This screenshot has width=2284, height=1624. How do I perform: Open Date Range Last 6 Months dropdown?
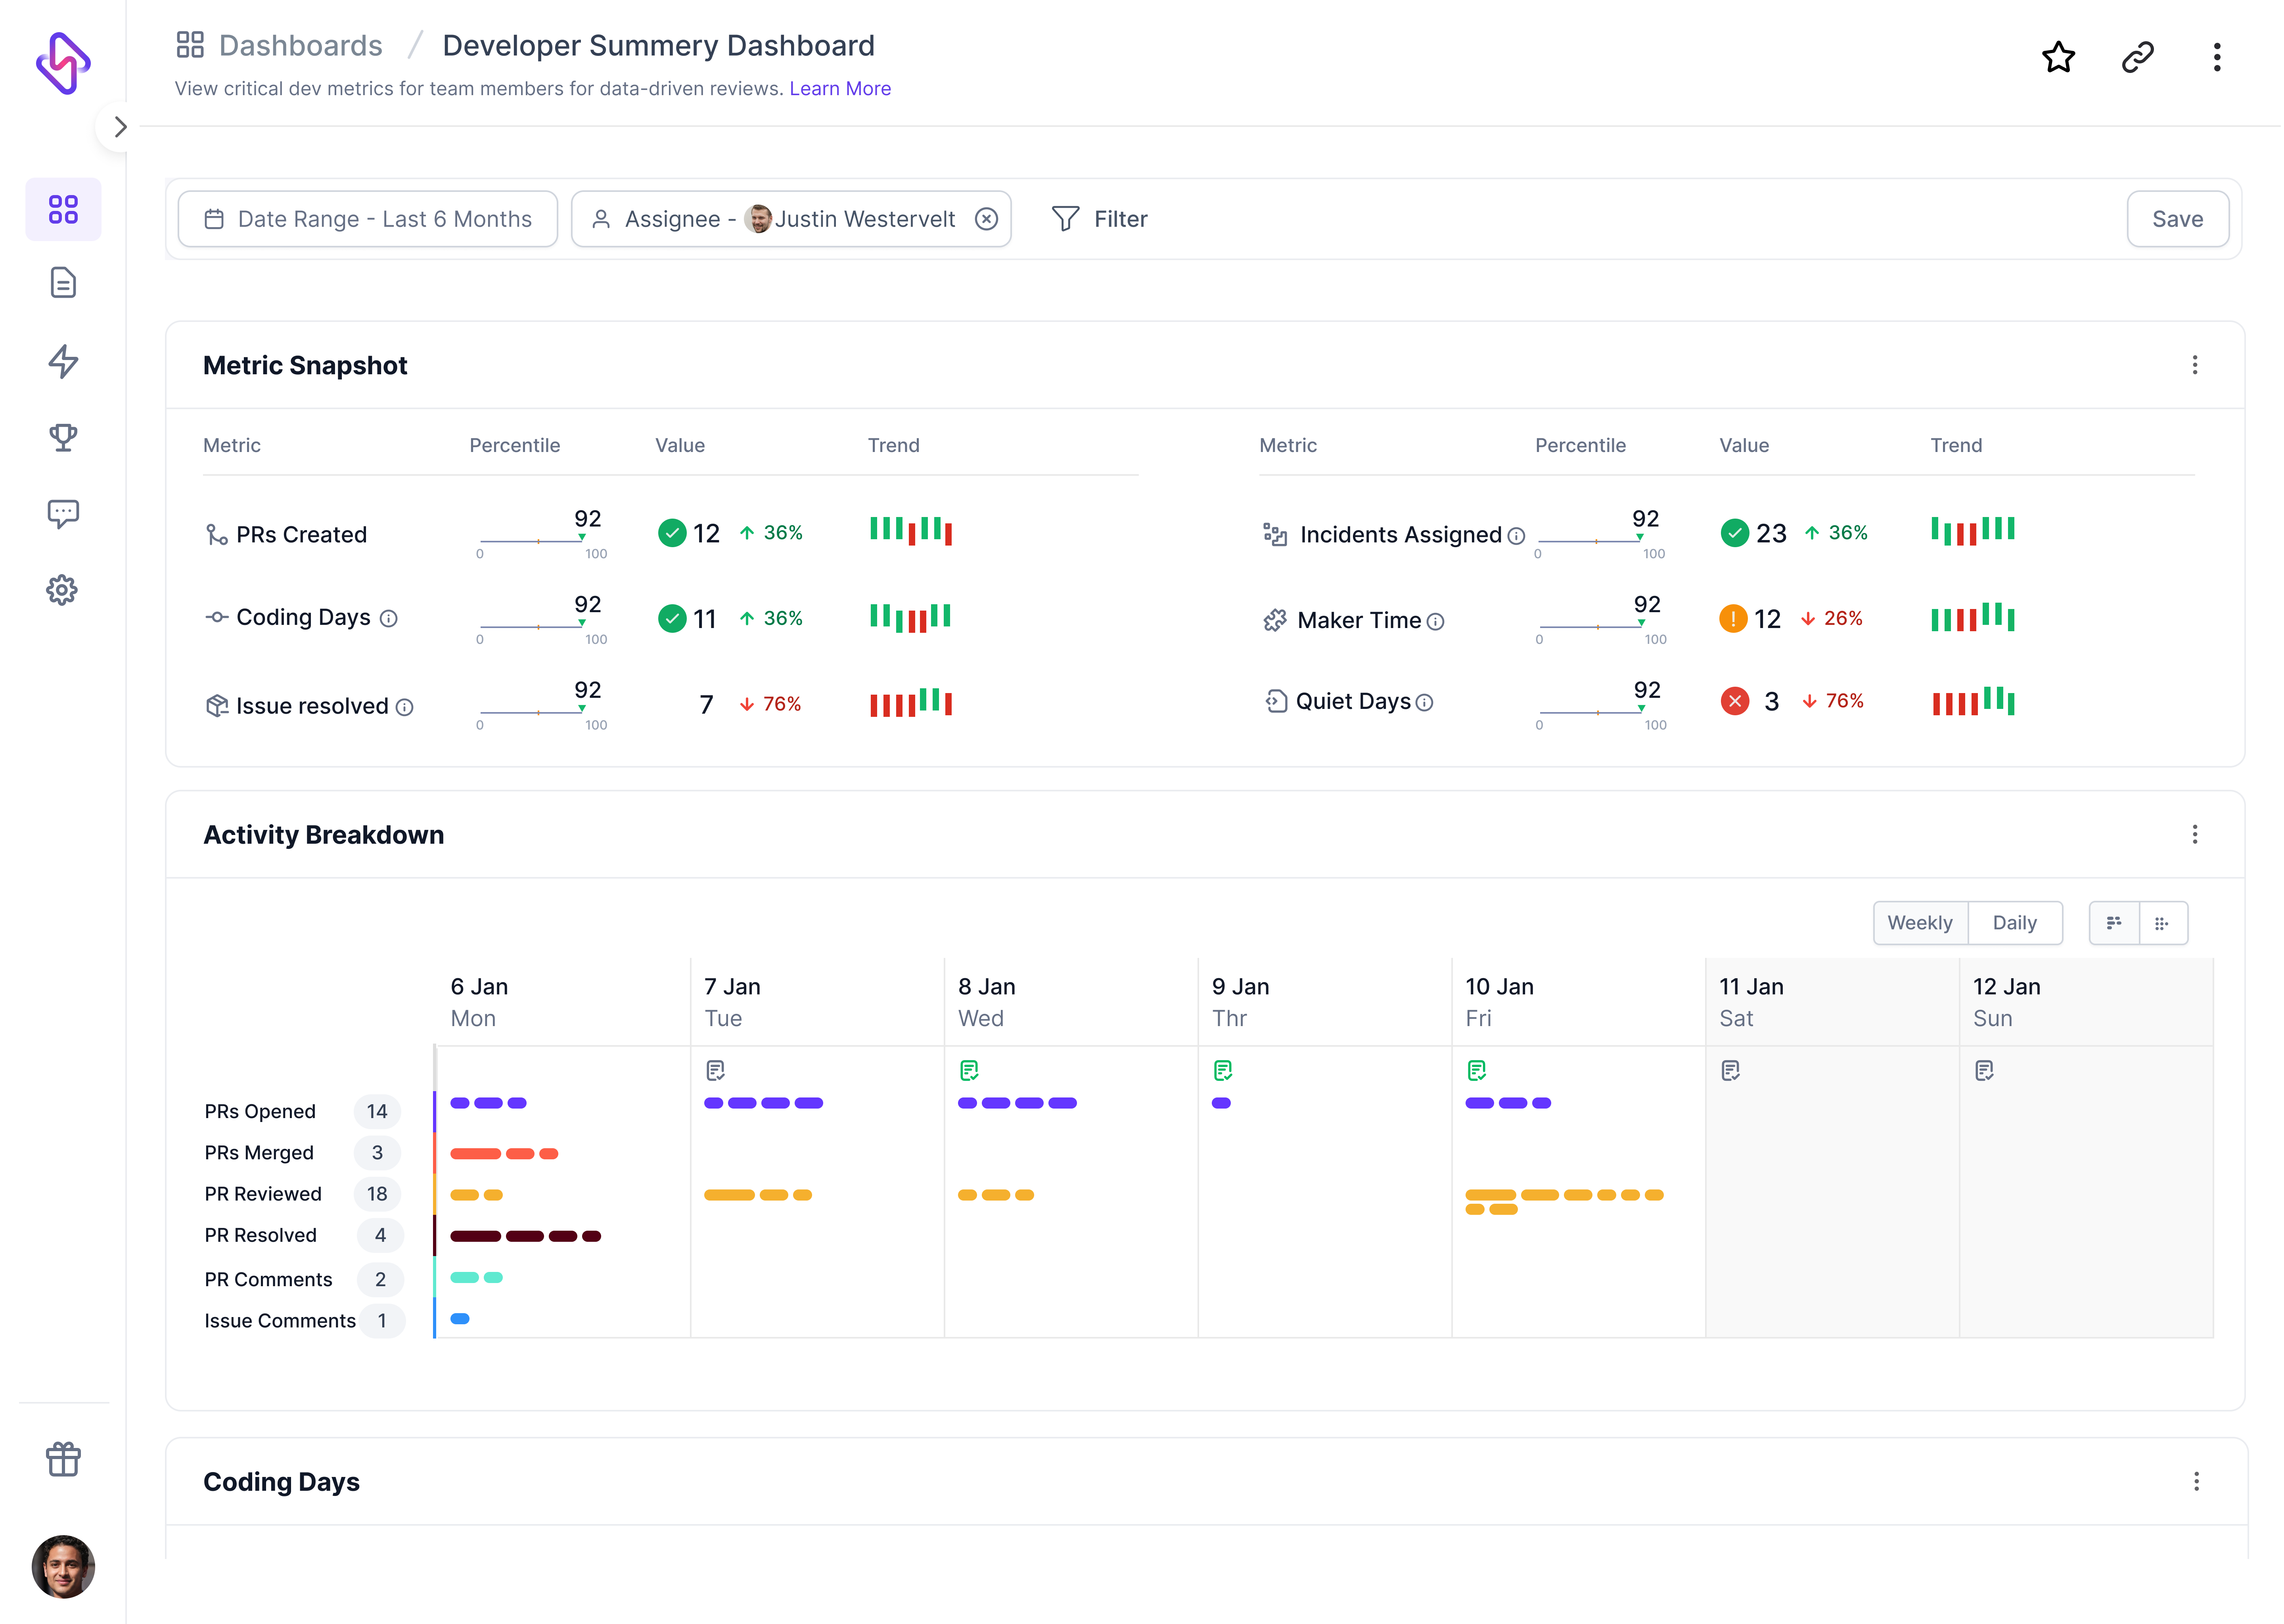pos(368,219)
